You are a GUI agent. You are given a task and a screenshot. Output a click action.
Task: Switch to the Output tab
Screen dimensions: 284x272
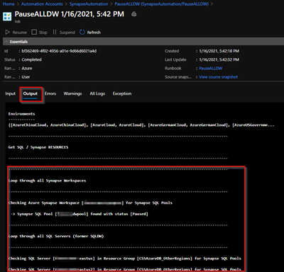31,93
